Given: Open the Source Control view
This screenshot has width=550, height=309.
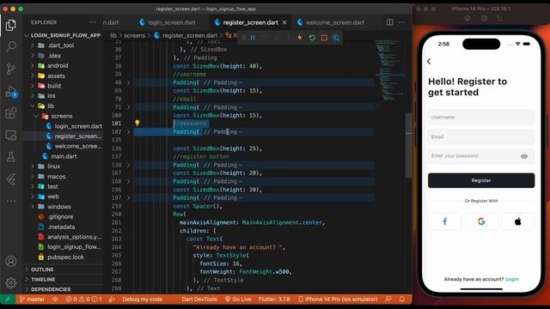Looking at the screenshot, I should (x=11, y=69).
